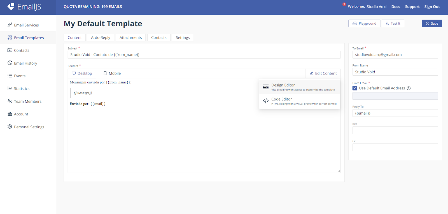Switch to the Attachments tab
Screen dimensions: 448x214
pos(130,38)
